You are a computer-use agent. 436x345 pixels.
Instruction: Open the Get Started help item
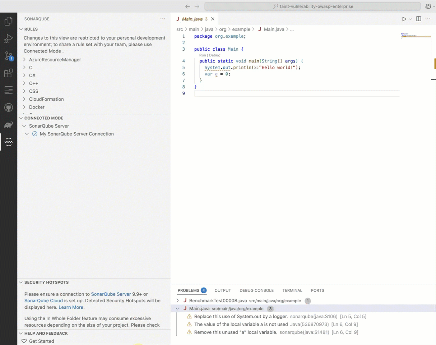(x=41, y=341)
